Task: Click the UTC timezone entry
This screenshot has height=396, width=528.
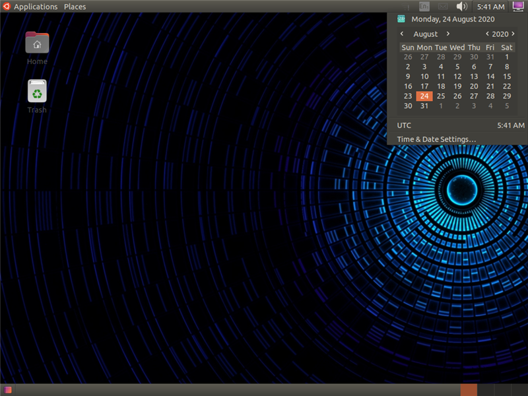Action: (460, 125)
